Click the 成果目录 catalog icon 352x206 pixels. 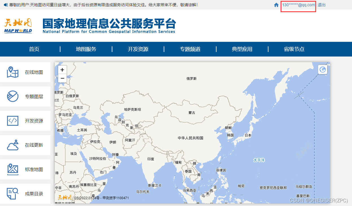pyautogui.click(x=12, y=194)
